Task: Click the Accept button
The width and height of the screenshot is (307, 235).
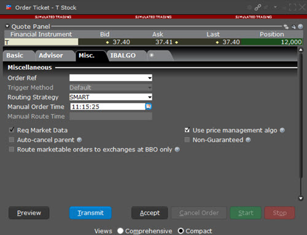Action: tap(150, 213)
